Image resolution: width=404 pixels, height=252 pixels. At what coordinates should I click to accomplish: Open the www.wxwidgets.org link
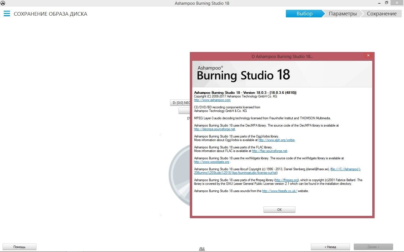(212, 162)
